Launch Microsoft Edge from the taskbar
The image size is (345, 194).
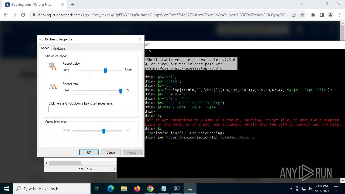click(111, 189)
